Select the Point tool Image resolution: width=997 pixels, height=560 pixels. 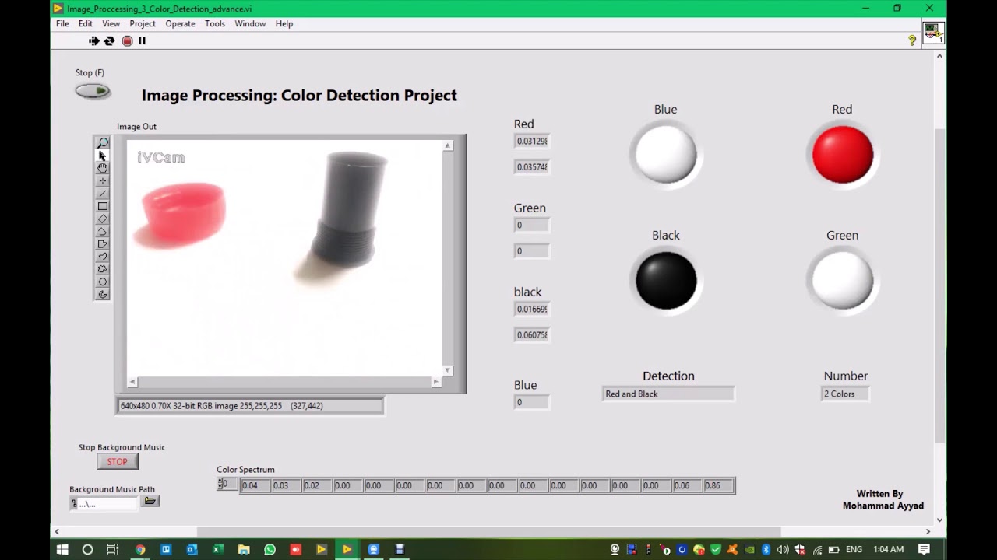[102, 181]
